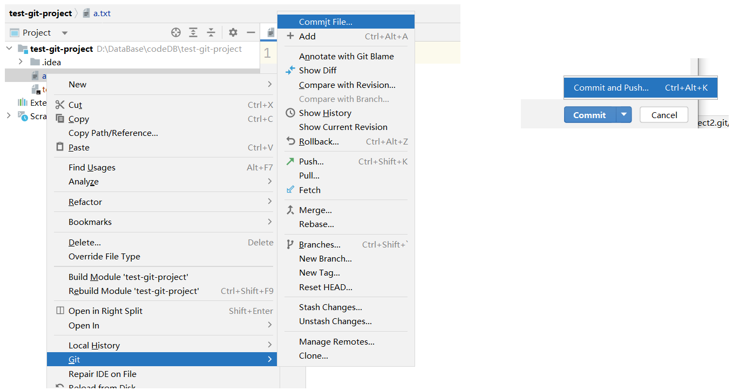Click a.txt in the breadcrumb

click(102, 13)
